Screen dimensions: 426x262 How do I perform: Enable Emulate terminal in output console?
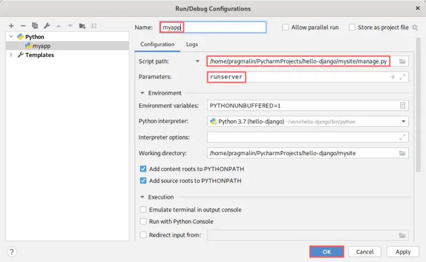(x=143, y=209)
